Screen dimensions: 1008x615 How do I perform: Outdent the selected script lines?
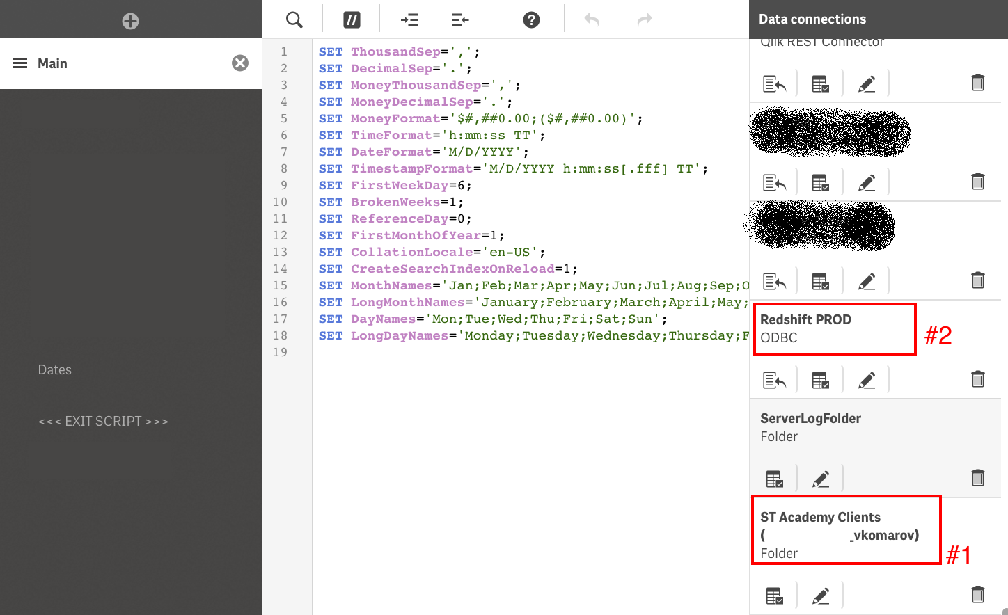(x=460, y=19)
